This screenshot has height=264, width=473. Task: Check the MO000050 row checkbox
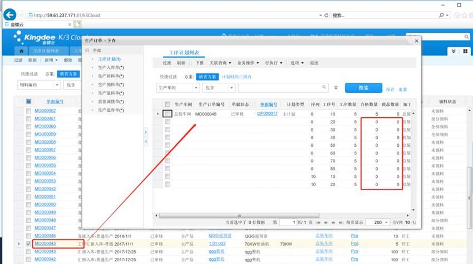tap(28, 205)
